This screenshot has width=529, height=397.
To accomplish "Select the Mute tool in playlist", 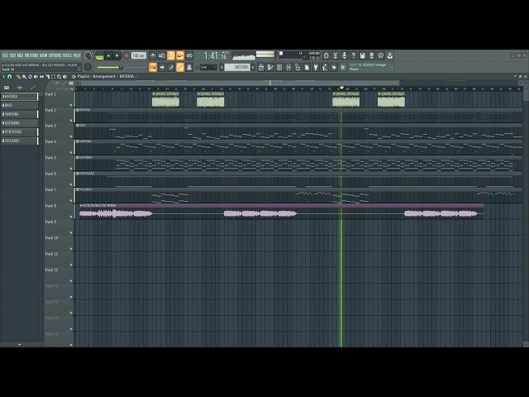I will click(x=36, y=77).
